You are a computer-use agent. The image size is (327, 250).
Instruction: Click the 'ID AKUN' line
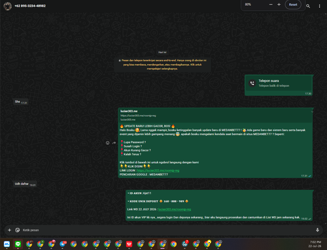click(x=139, y=193)
